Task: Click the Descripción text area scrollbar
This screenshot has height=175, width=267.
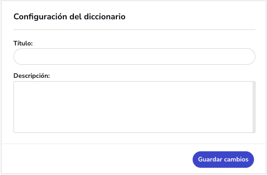Action: 253,107
